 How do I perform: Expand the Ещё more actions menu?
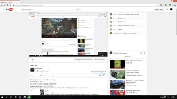pos(53,75)
